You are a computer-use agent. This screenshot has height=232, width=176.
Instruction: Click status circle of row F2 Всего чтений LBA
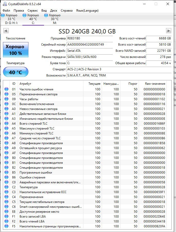pyautogui.click(x=6, y=221)
